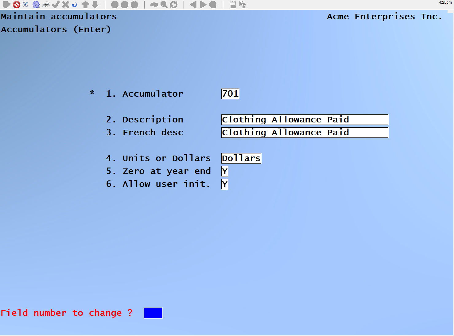This screenshot has width=454, height=336.
Task: Click the blue undo arrow icon
Action: pyautogui.click(x=74, y=5)
